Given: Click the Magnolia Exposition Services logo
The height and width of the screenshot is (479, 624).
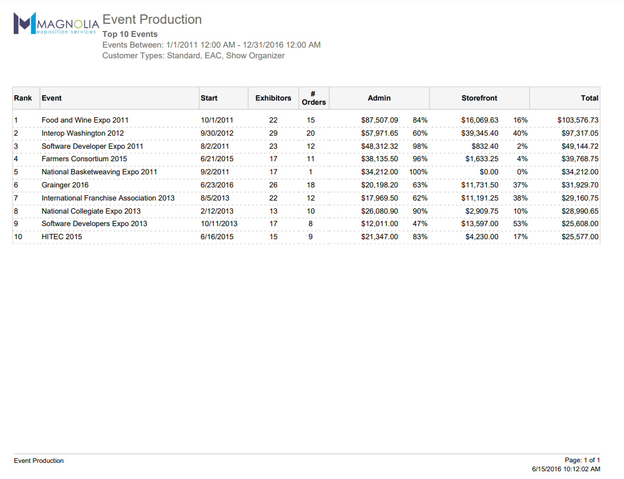Looking at the screenshot, I should (55, 24).
